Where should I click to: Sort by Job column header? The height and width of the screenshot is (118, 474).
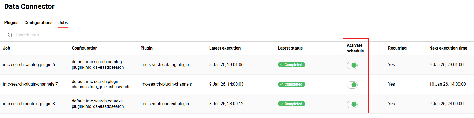[6, 48]
